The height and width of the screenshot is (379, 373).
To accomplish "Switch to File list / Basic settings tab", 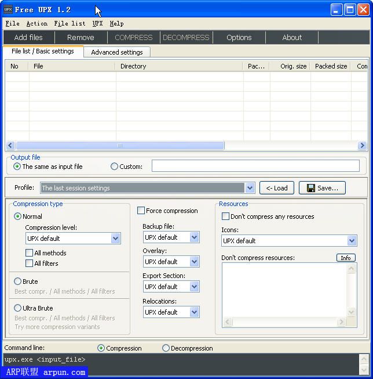I will click(x=43, y=51).
